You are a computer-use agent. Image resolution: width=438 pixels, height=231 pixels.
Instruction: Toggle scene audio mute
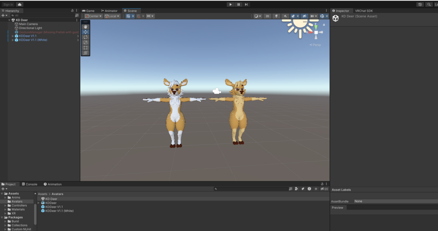click(x=285, y=16)
